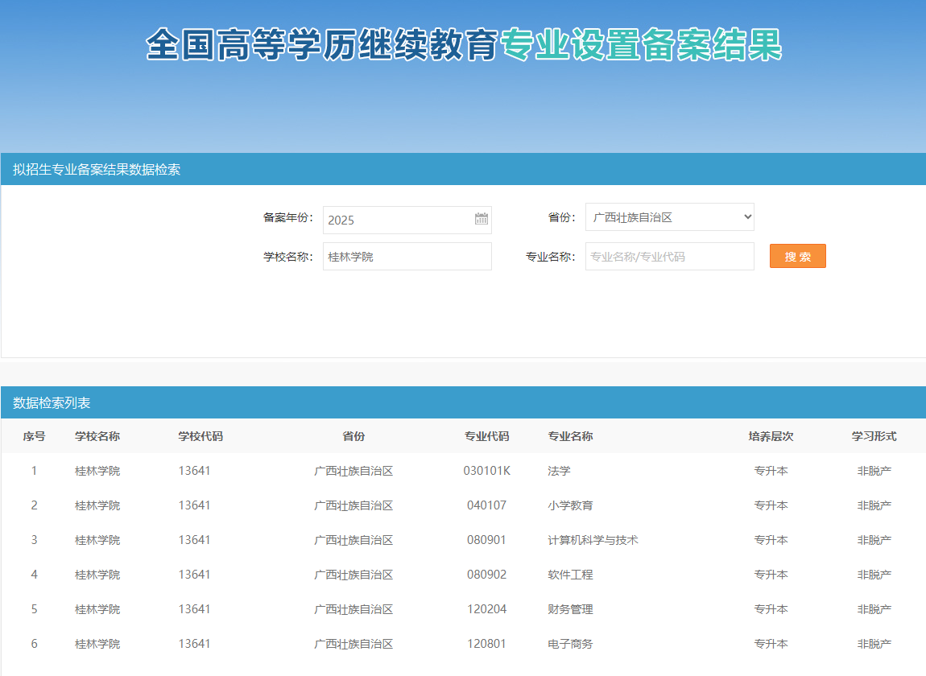The image size is (926, 676).
Task: Click the 学校名称 input with 桂林学院
Action: pyautogui.click(x=407, y=257)
